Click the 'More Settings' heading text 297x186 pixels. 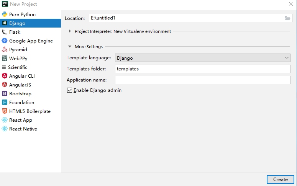click(89, 47)
